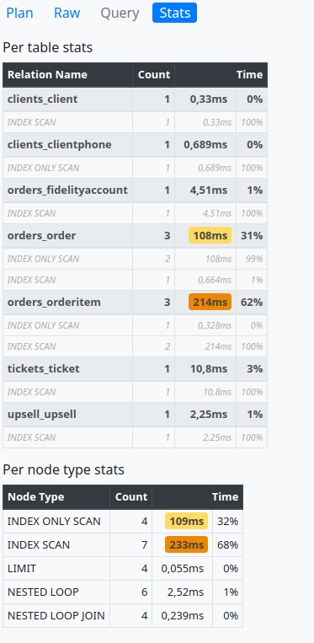The image size is (314, 643).
Task: Click the tickets_ticket relation row
Action: (x=135, y=369)
